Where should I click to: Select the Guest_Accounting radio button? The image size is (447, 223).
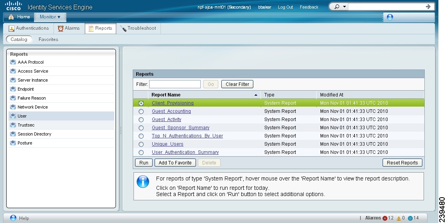[141, 112]
